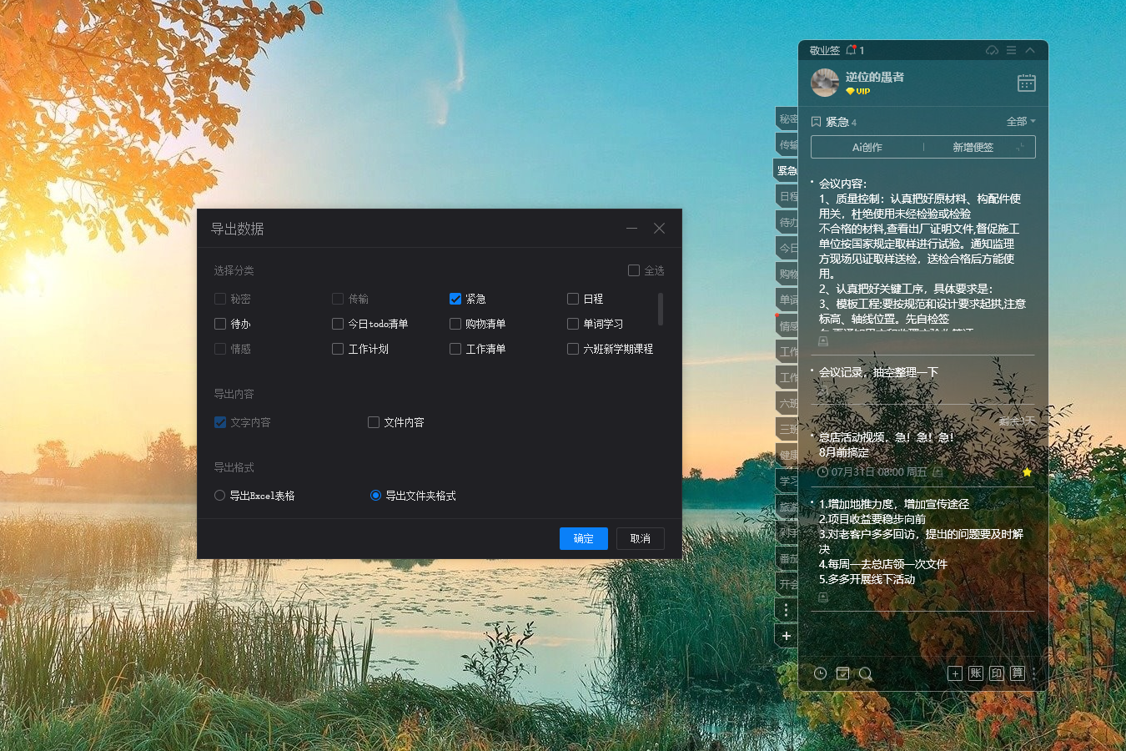Switch to the 紧急 category tab
The image size is (1126, 751).
coord(786,170)
